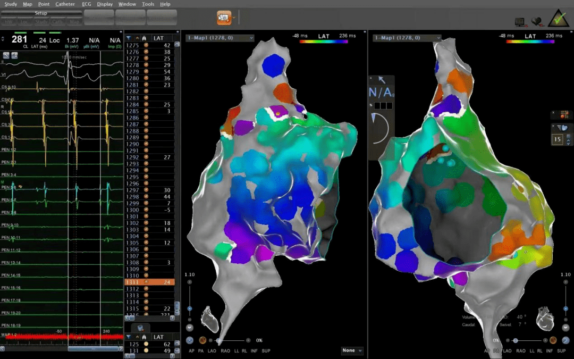This screenshot has width=574, height=359.
Task: Click the filter funnel icon in point list
Action: click(x=129, y=38)
